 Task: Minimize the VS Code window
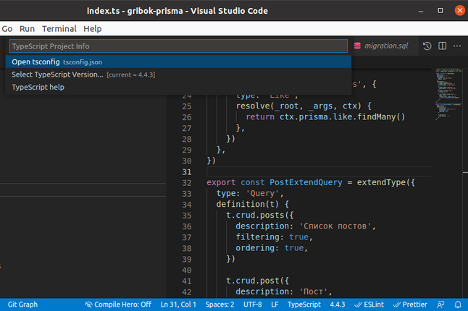[x=421, y=11]
